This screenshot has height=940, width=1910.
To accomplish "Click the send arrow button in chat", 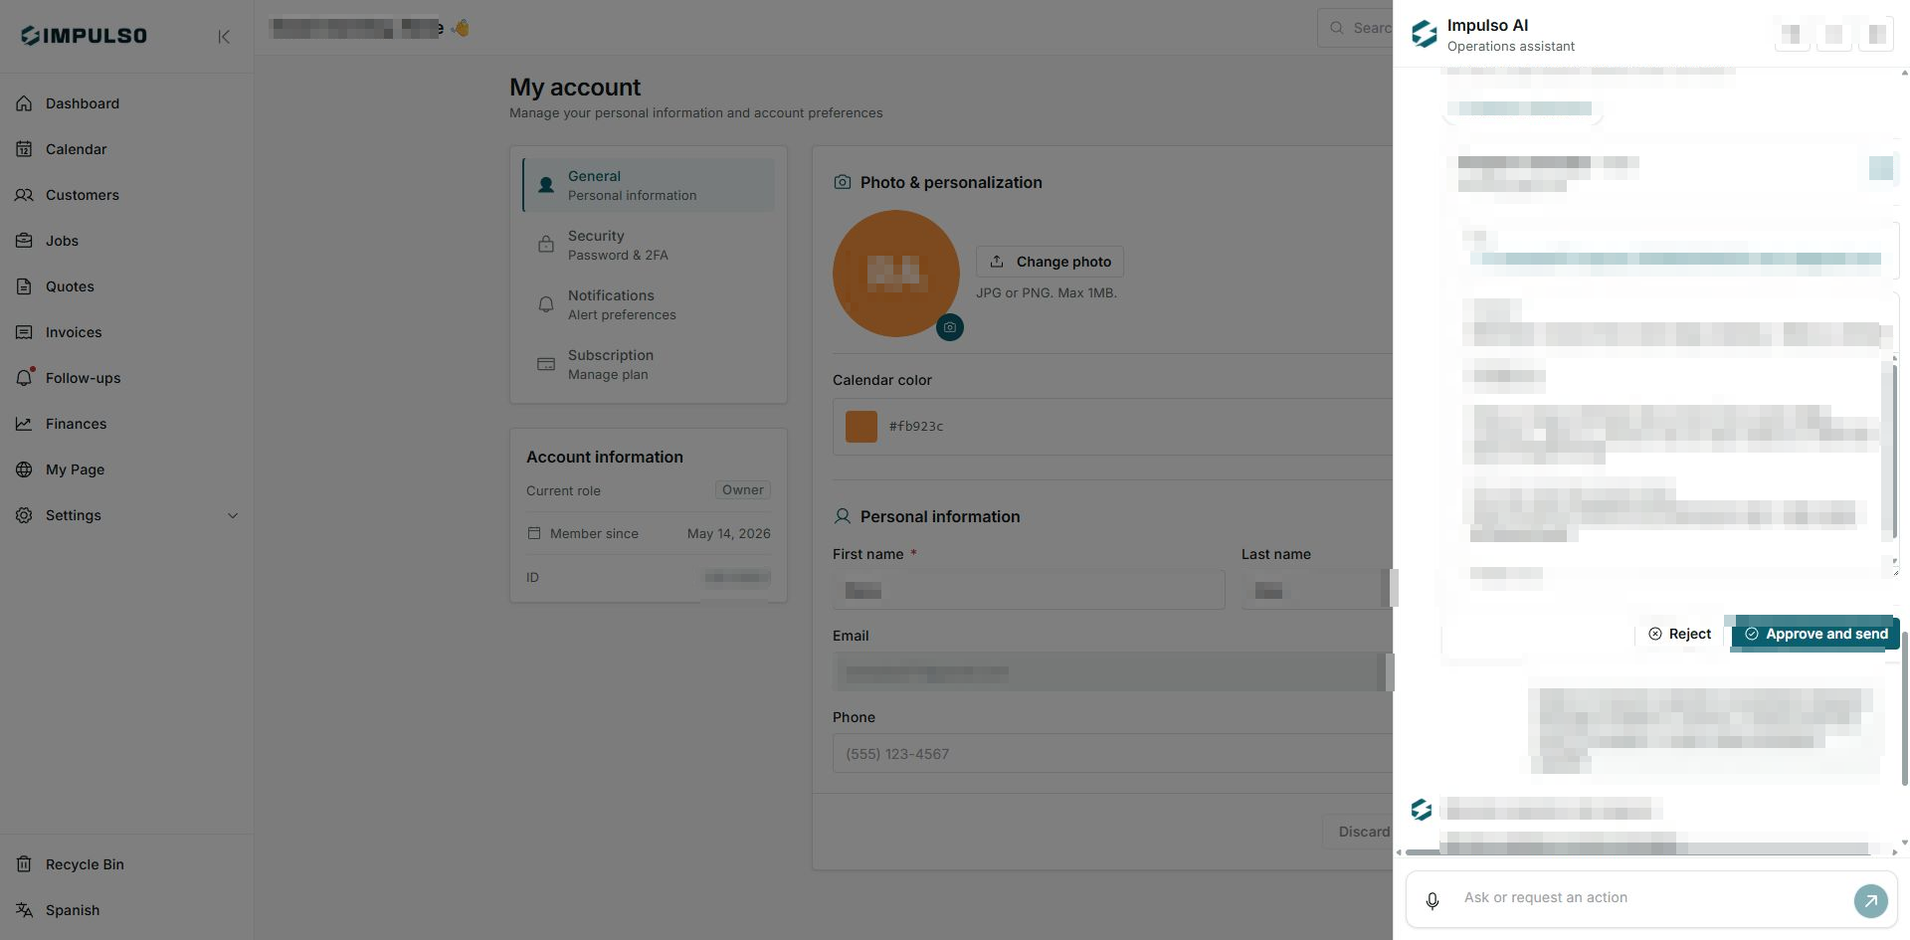I will [x=1870, y=900].
